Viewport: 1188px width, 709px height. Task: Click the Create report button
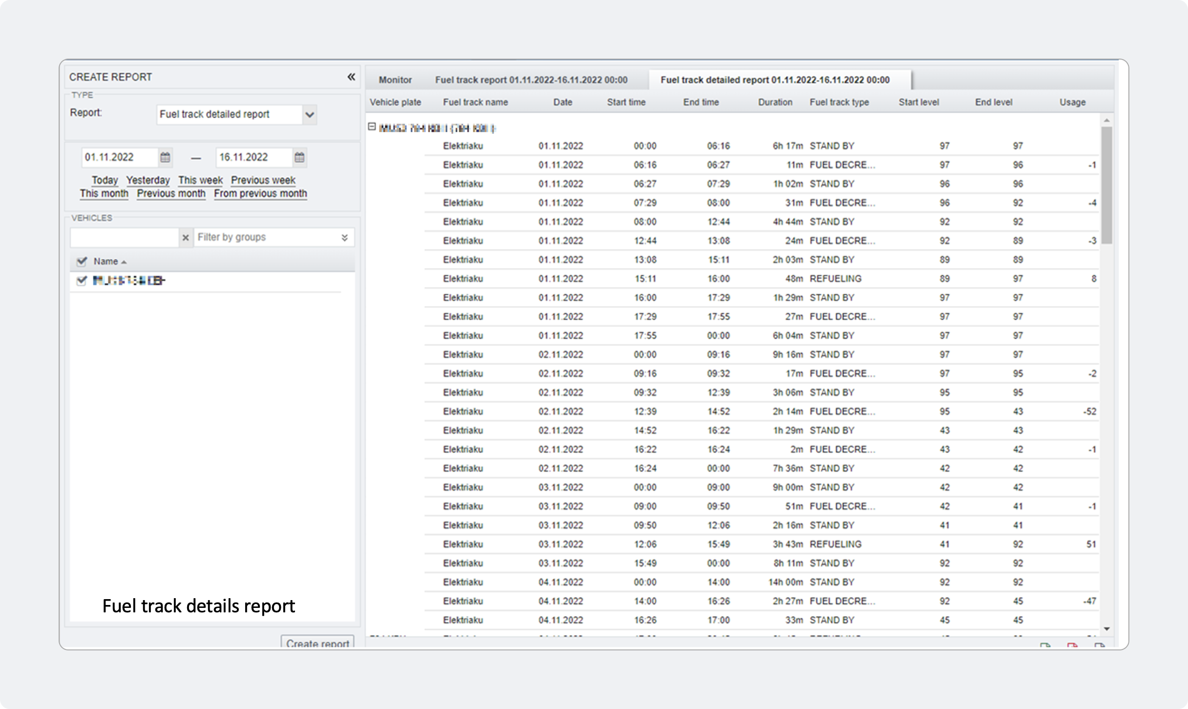click(318, 643)
